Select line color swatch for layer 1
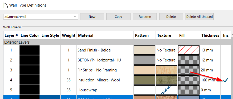233x99 pixels. (x=30, y=50)
